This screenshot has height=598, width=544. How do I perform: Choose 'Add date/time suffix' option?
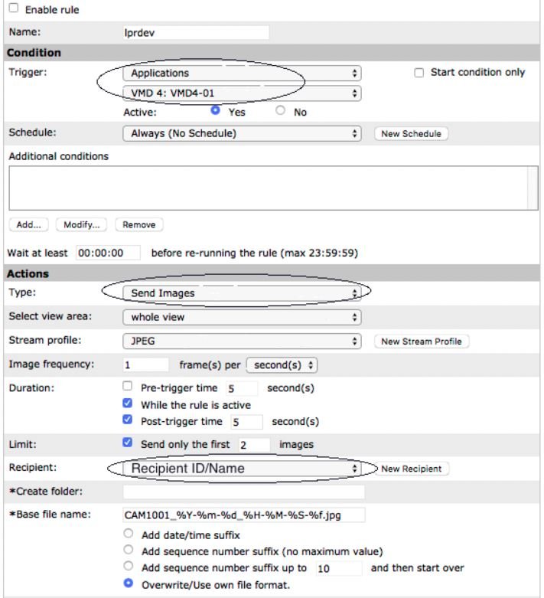[x=129, y=533]
